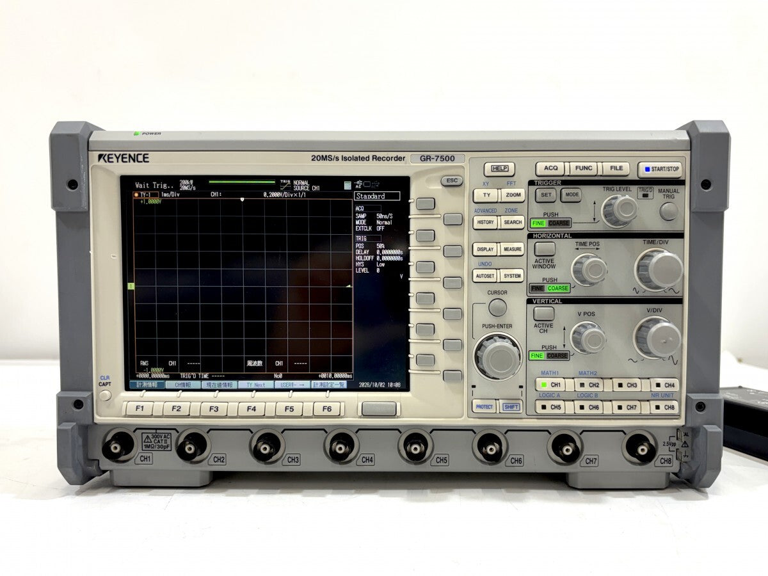Click the SEARCH button
Screen dimensions: 768x576
click(x=512, y=223)
